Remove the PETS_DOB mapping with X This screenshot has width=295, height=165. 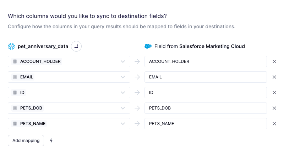coord(274,108)
